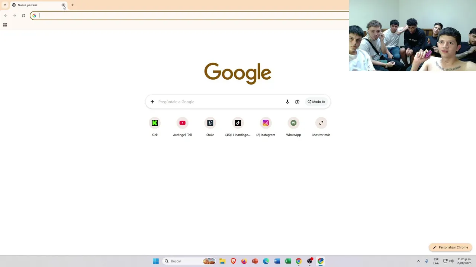Click the webcam overlay thumbnail

point(412,36)
